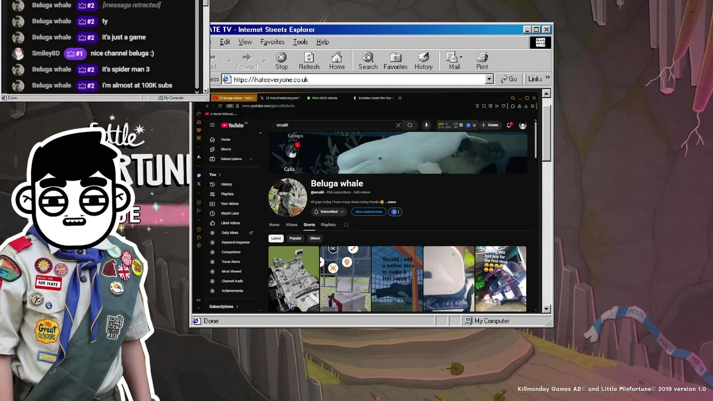Open the History toolbar button
Viewport: 713px width, 401px height.
(x=423, y=61)
